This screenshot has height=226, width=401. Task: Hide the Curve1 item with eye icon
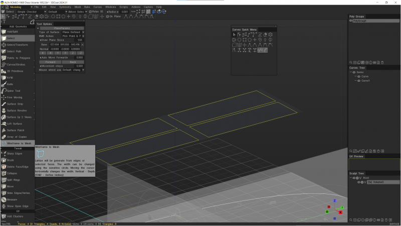(x=359, y=80)
